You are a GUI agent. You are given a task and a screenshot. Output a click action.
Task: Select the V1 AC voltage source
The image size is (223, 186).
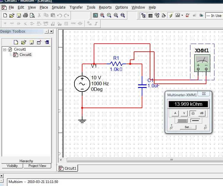point(82,84)
